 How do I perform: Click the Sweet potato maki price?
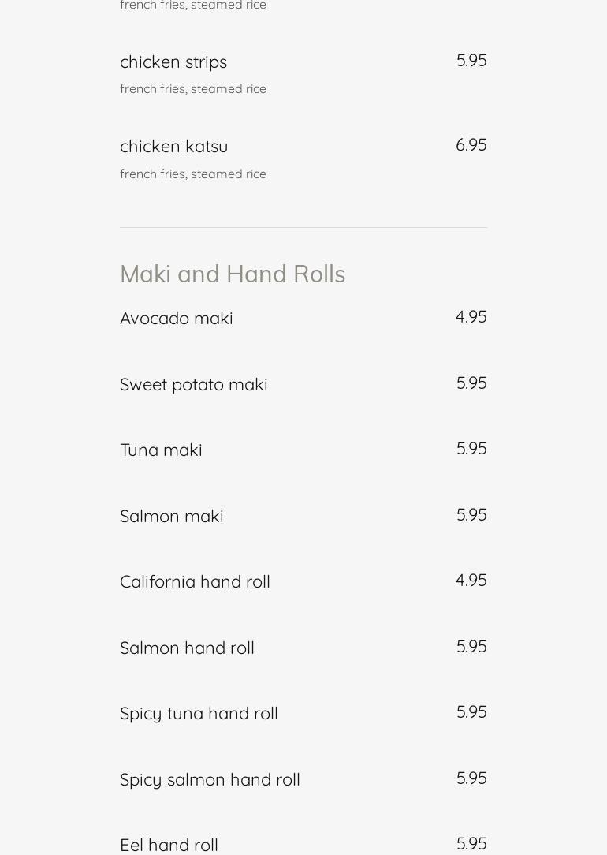(x=471, y=383)
